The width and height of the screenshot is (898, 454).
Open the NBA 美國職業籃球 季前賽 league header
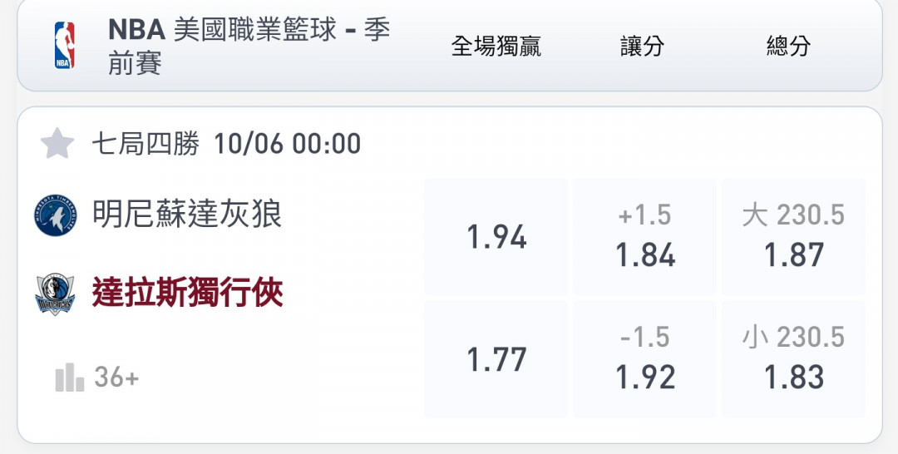click(x=249, y=46)
